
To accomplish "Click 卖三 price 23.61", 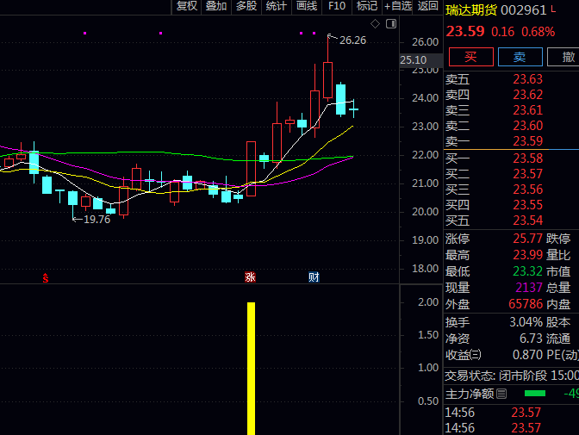I will [x=527, y=110].
